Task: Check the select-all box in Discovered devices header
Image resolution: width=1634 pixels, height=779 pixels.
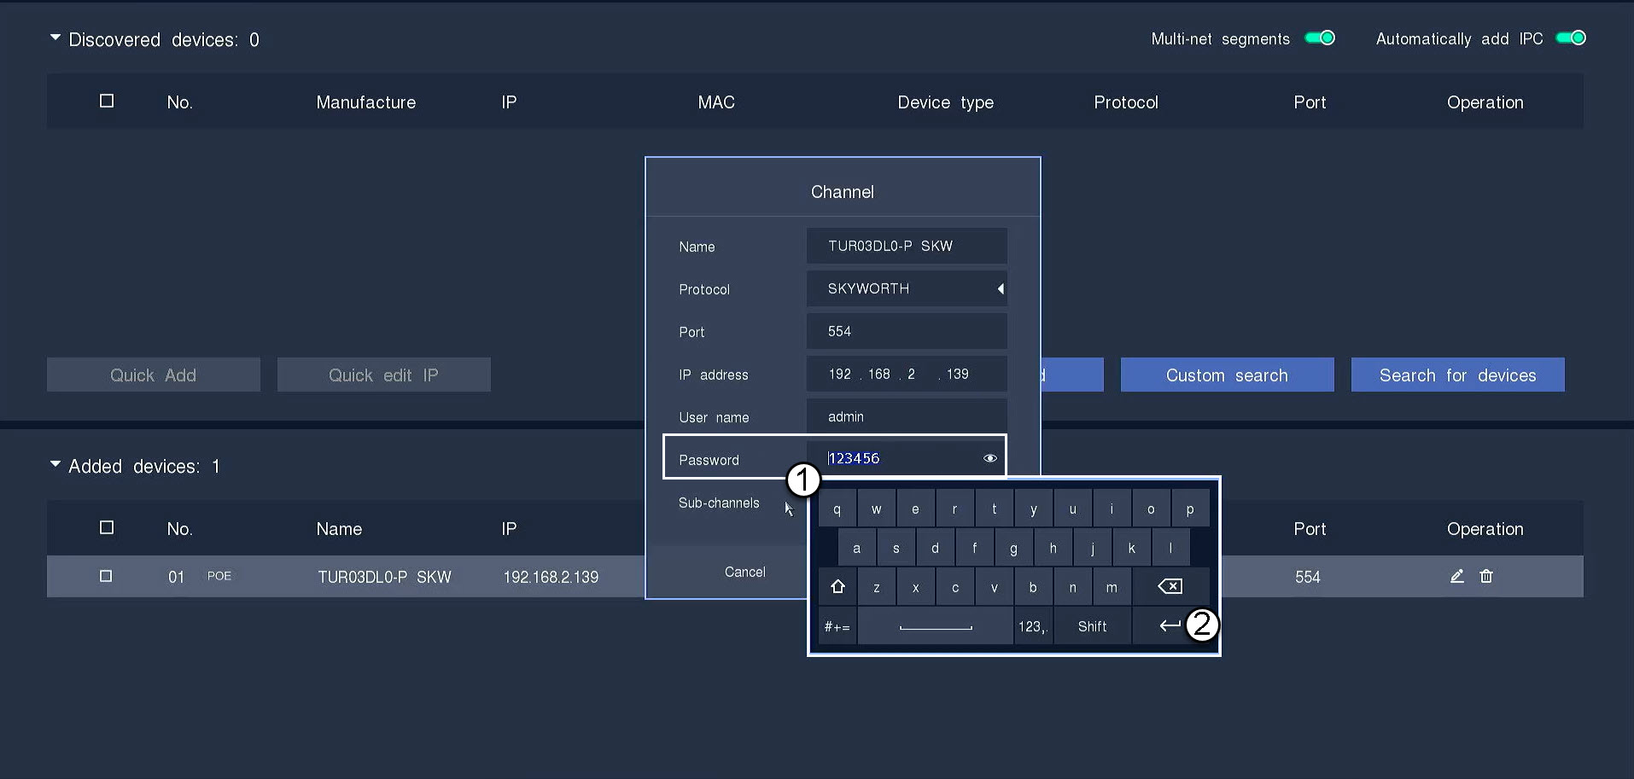Action: pyautogui.click(x=107, y=101)
